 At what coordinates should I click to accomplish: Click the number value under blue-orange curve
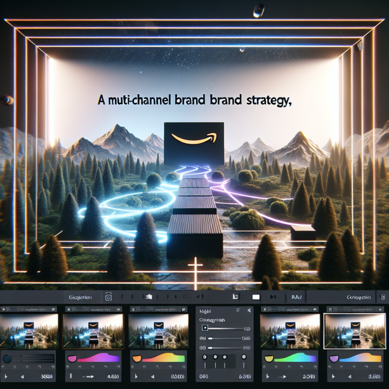pos(374,376)
